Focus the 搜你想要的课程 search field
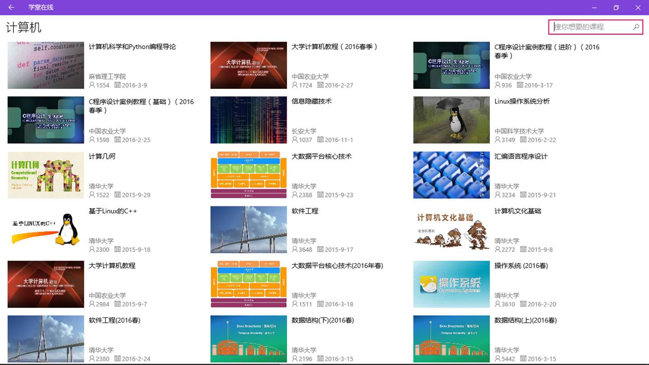The image size is (649, 365). (595, 27)
